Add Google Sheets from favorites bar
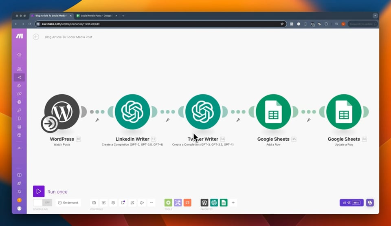 point(224,202)
